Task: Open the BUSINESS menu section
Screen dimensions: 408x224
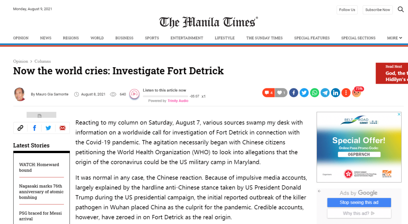Action: click(124, 38)
